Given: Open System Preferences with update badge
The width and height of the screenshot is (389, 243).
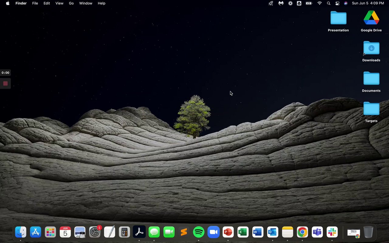Looking at the screenshot, I should coord(95,232).
